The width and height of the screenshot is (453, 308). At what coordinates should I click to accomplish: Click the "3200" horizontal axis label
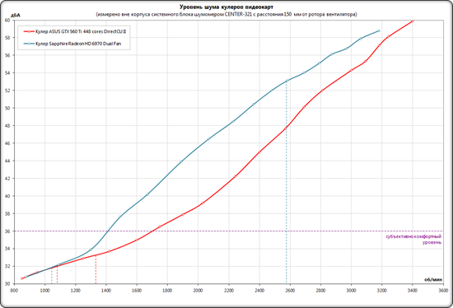[x=381, y=290]
